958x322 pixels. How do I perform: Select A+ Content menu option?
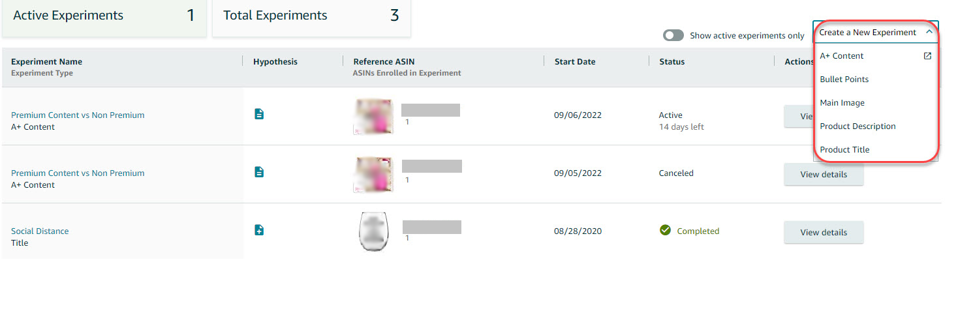tap(841, 56)
